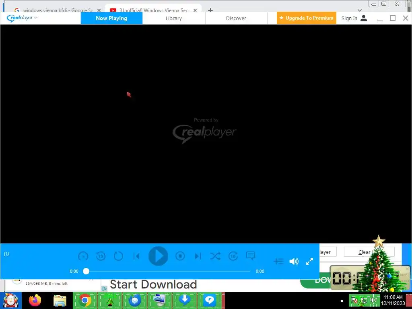Click the Start Download ad link
412x309 pixels.
(x=153, y=284)
